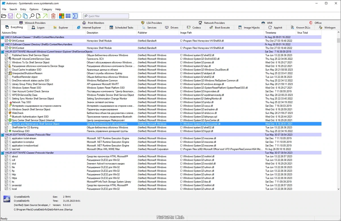This screenshot has width=341, height=221.
Task: Click the green Refresh toolbar icon
Action: click(19, 16)
